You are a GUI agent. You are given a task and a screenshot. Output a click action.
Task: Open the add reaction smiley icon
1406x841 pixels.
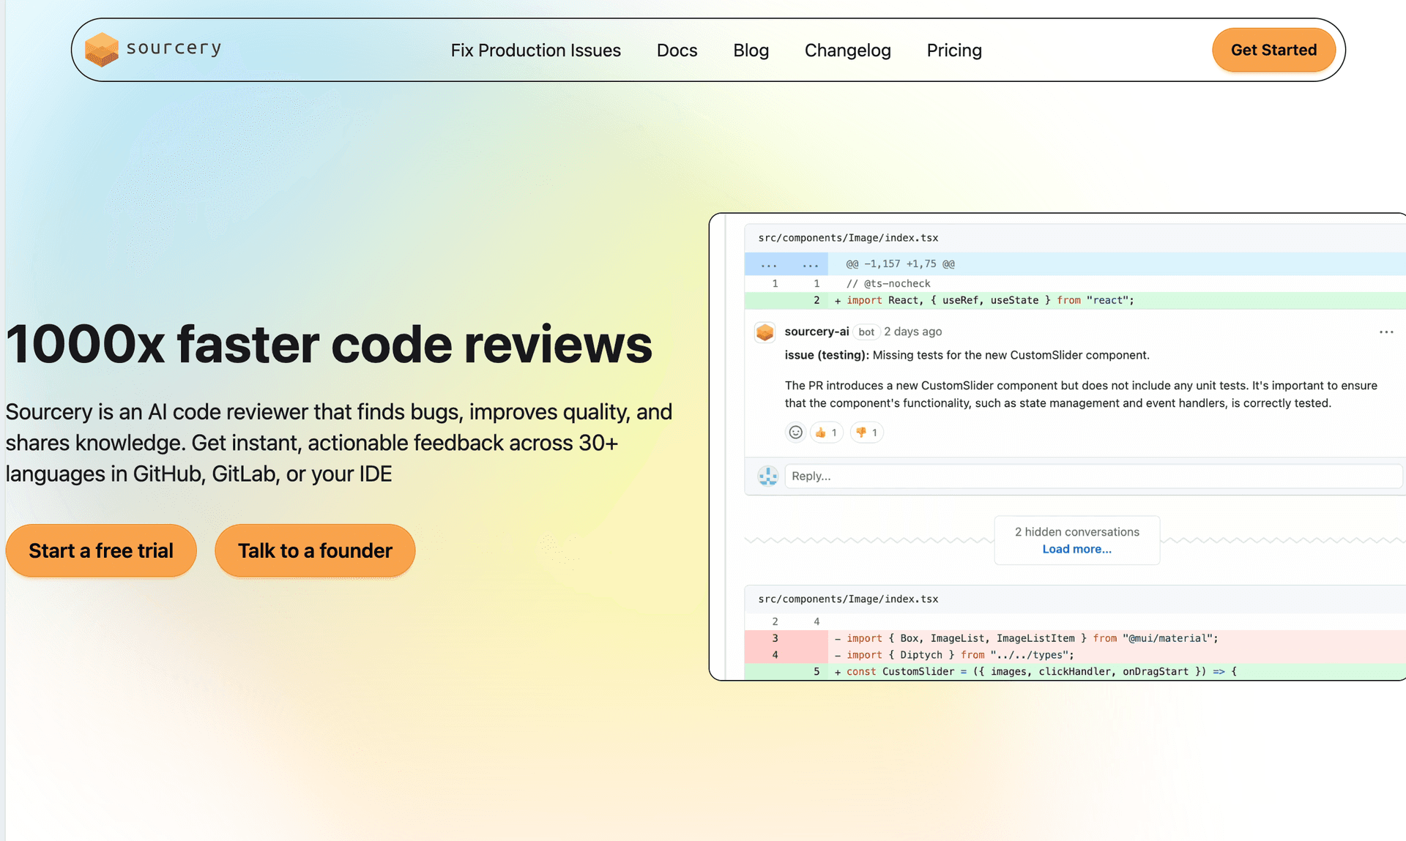tap(795, 433)
